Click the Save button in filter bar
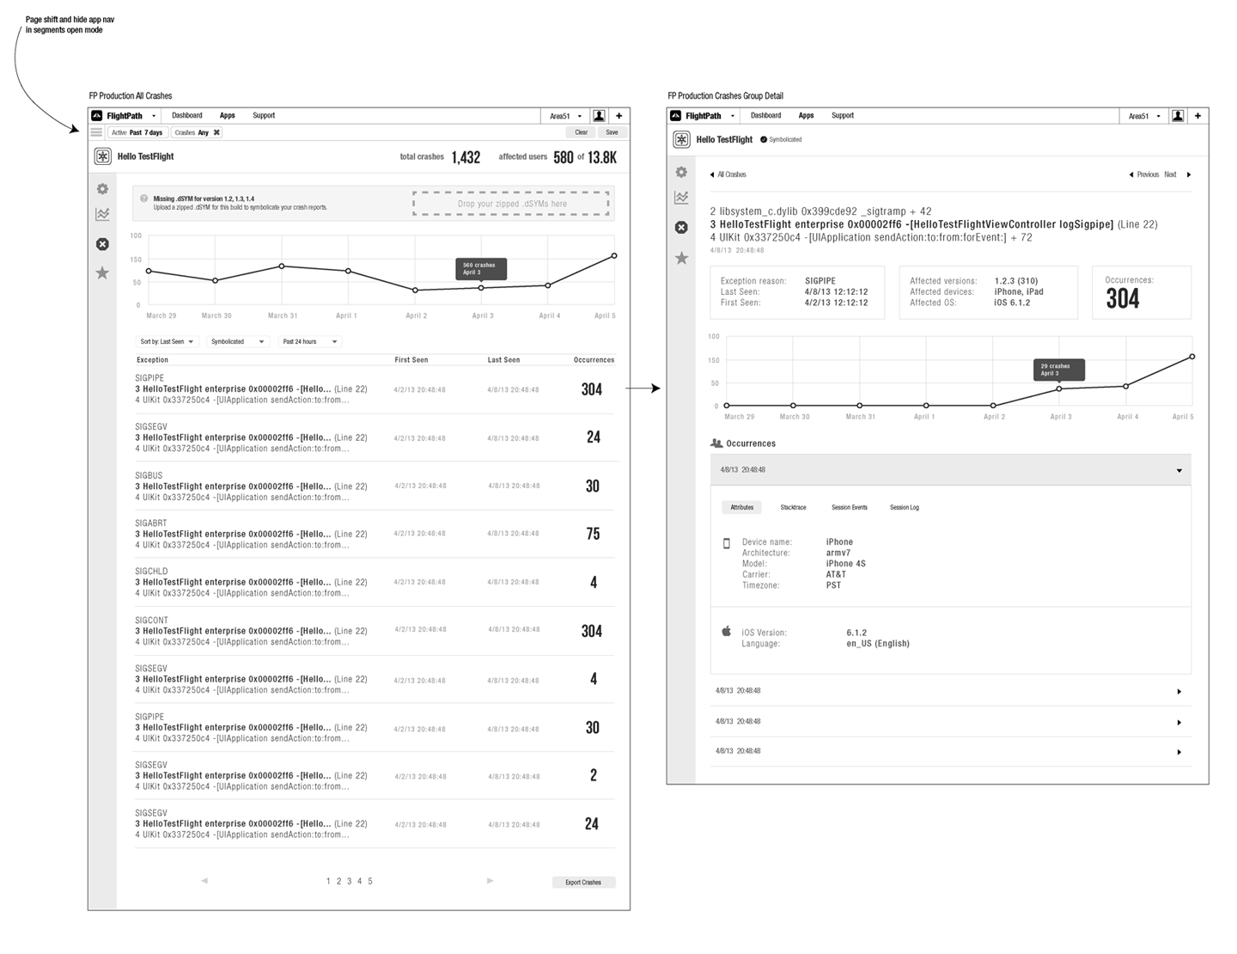Viewport: 1237px width, 954px height. point(612,132)
